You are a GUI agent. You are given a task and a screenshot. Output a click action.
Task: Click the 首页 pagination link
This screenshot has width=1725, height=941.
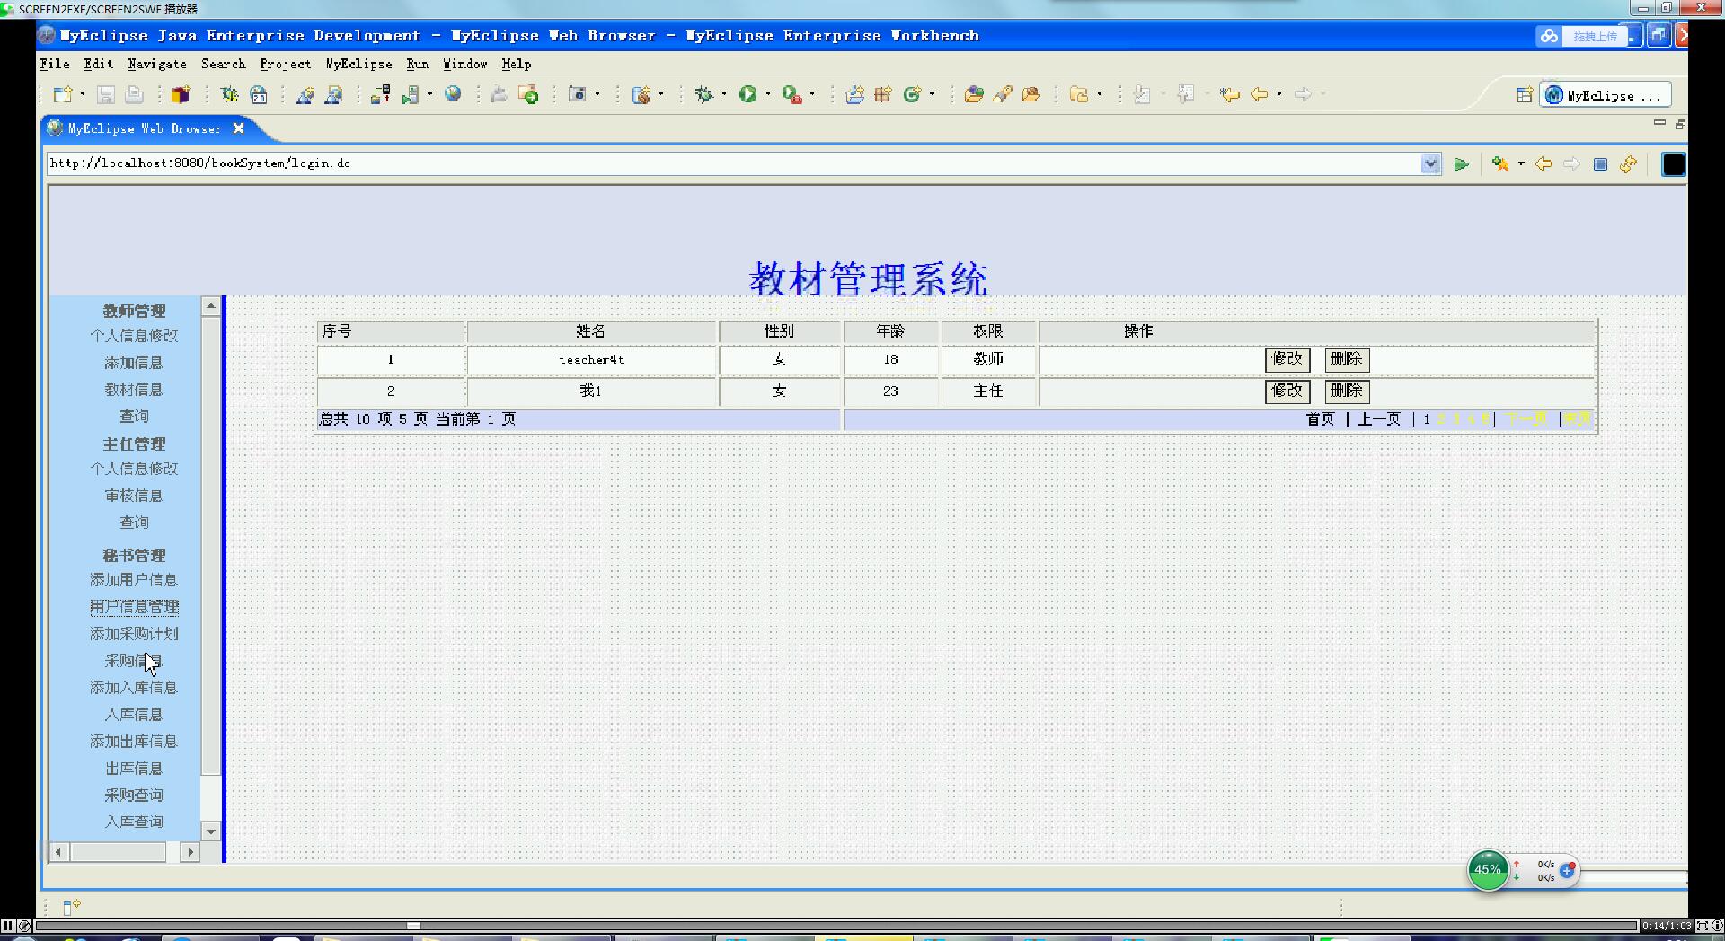[x=1320, y=419]
